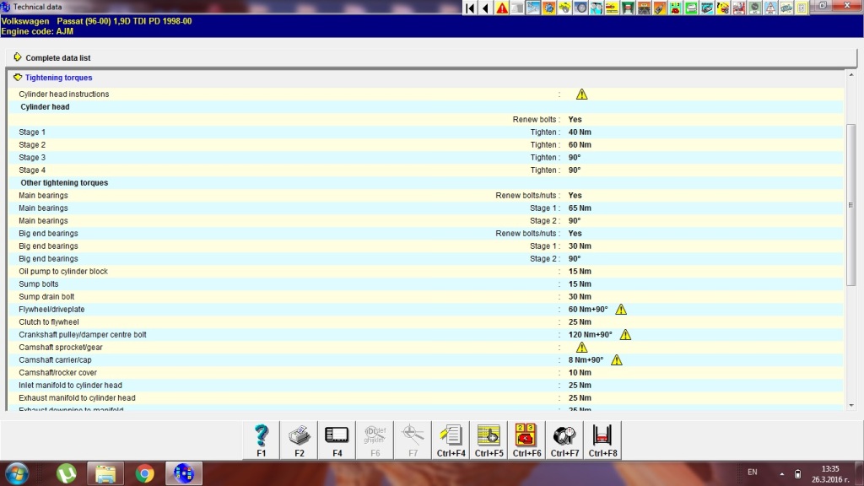Open the Cylinder head instructions warning icon
Screen dimensions: 864x486
click(x=581, y=94)
